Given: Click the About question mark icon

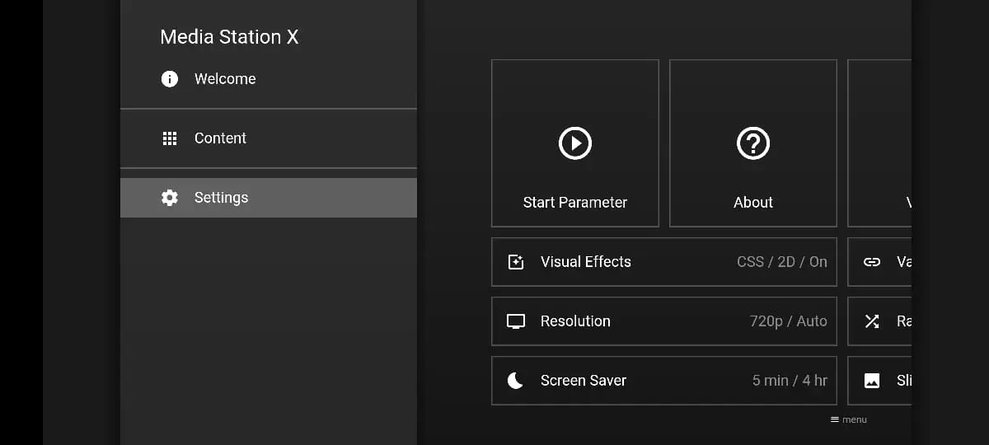Looking at the screenshot, I should [x=753, y=143].
